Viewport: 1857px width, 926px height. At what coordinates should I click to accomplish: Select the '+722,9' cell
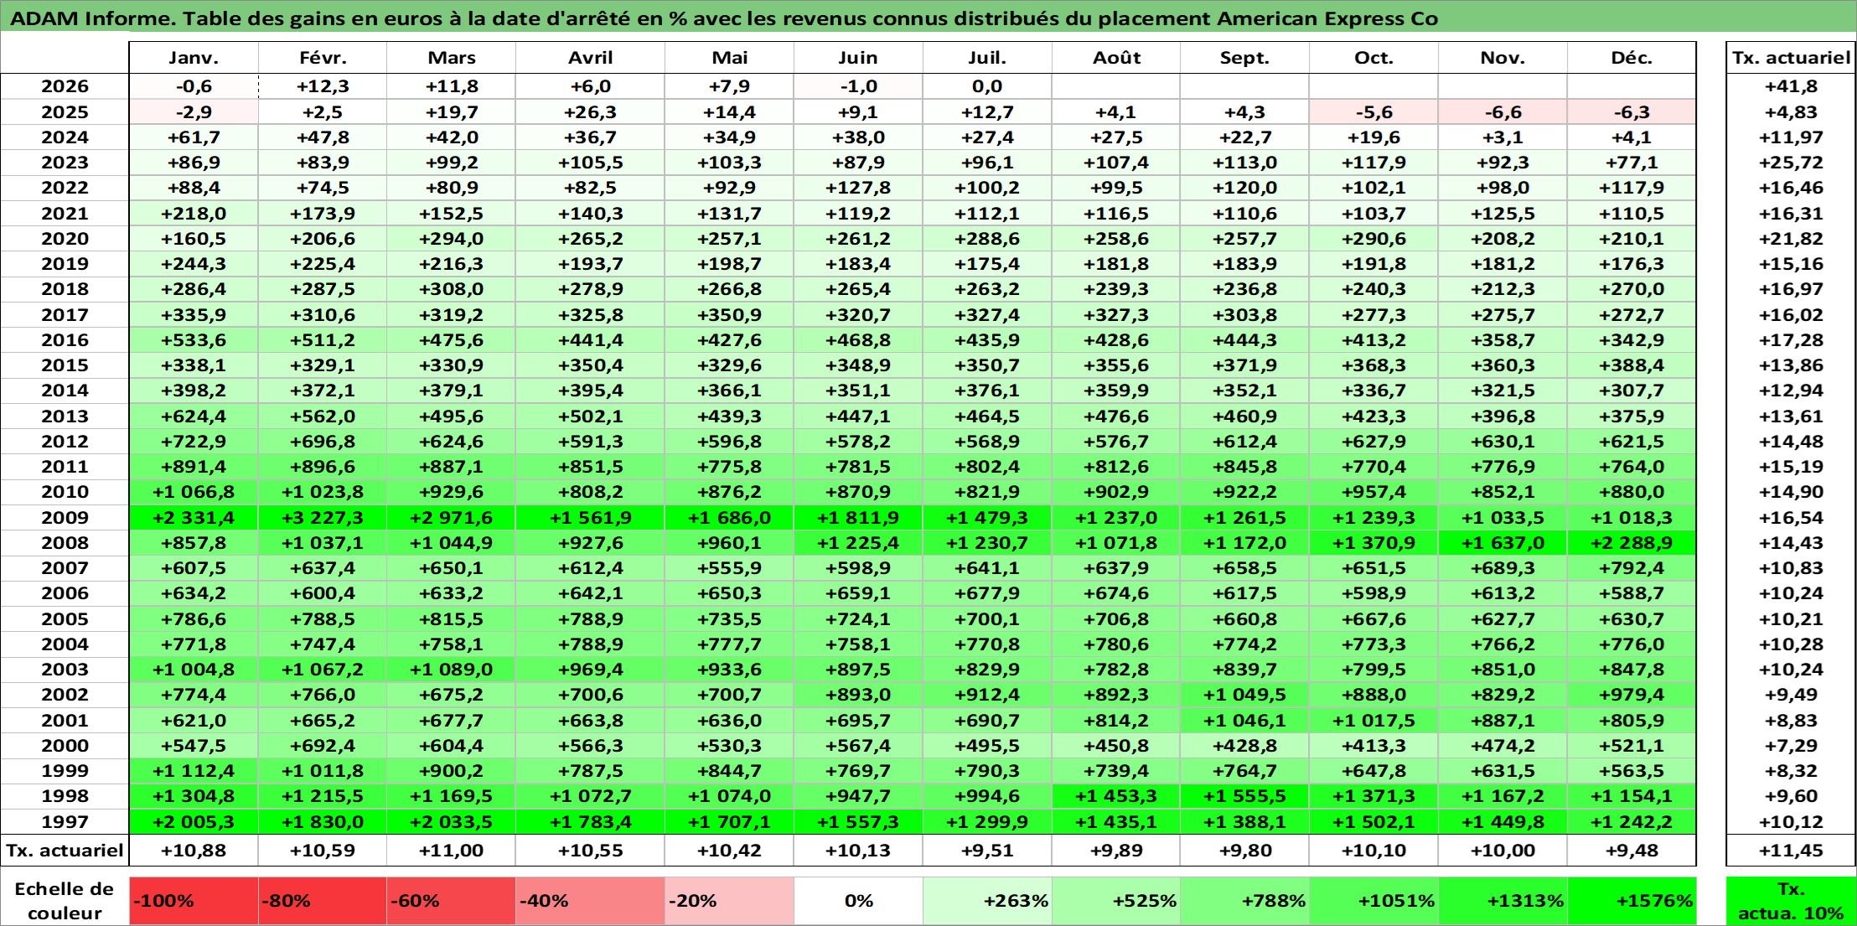click(x=194, y=442)
